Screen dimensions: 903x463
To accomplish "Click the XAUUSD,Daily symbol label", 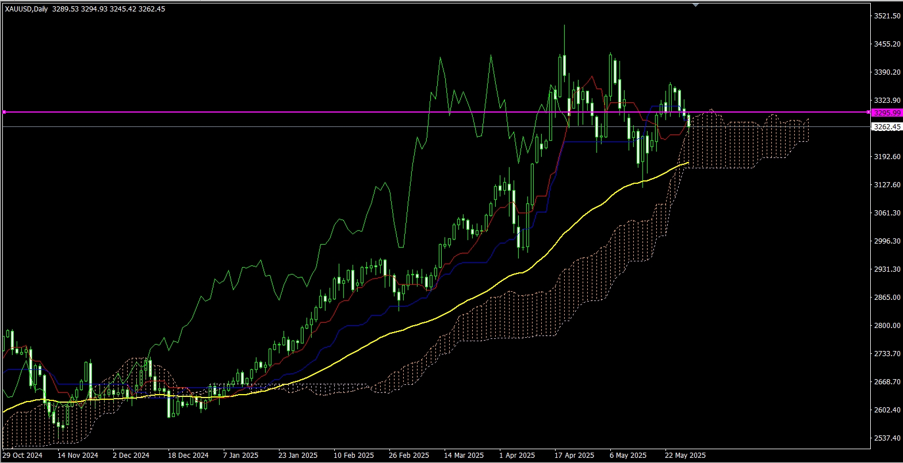I will (x=26, y=9).
